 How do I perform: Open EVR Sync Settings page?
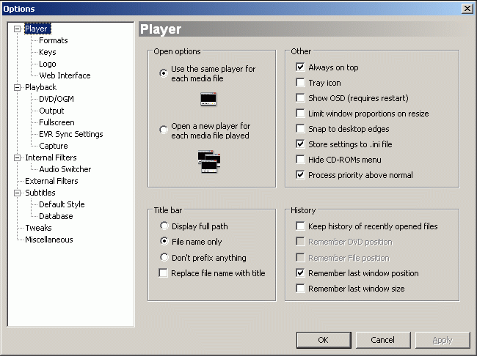click(x=70, y=135)
